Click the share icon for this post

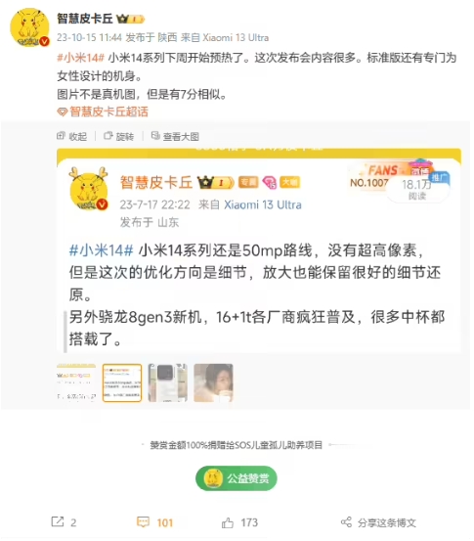point(346,522)
